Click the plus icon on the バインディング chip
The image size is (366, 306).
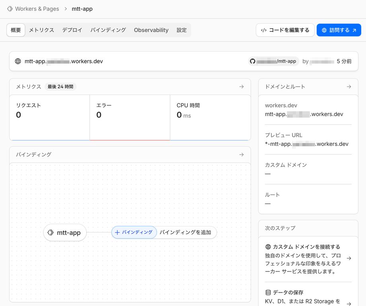(117, 232)
